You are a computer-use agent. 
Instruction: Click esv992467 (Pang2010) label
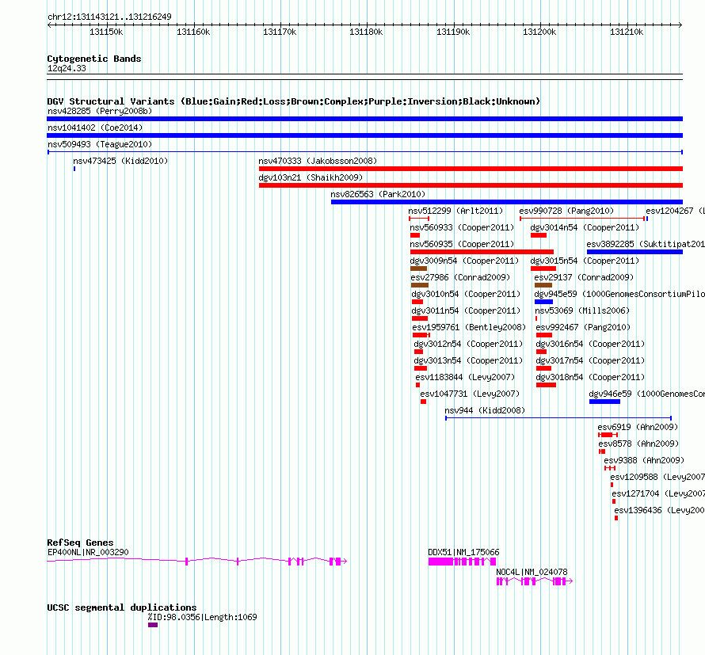pyautogui.click(x=583, y=327)
